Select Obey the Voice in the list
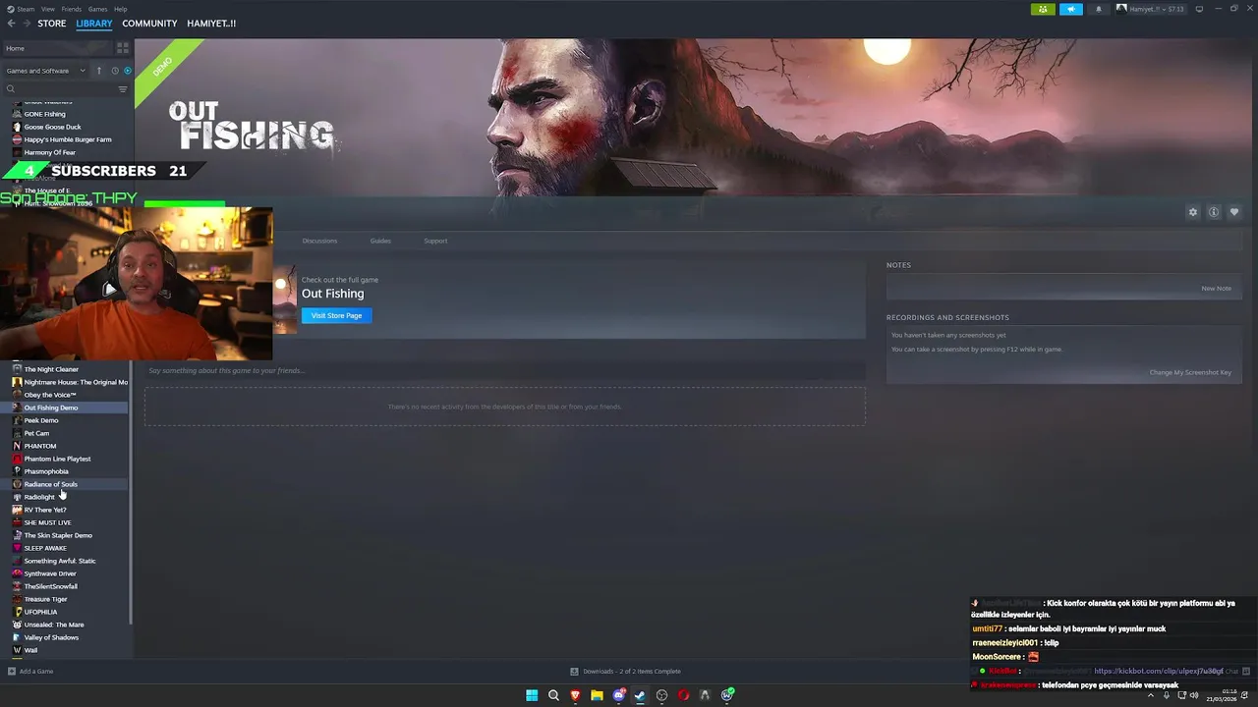 pyautogui.click(x=50, y=395)
